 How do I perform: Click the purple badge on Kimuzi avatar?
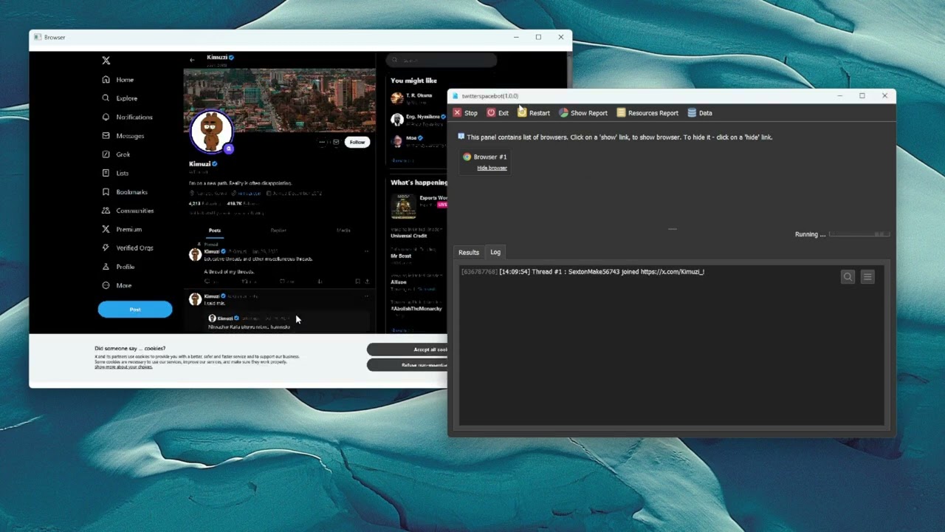pyautogui.click(x=229, y=149)
